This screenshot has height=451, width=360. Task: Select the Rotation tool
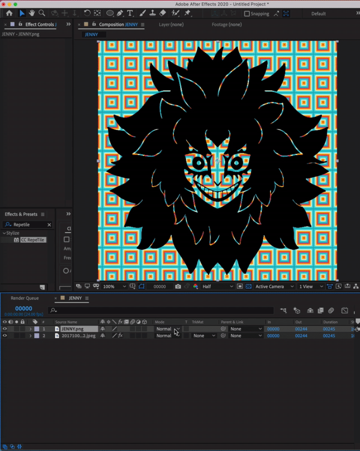[x=87, y=13]
